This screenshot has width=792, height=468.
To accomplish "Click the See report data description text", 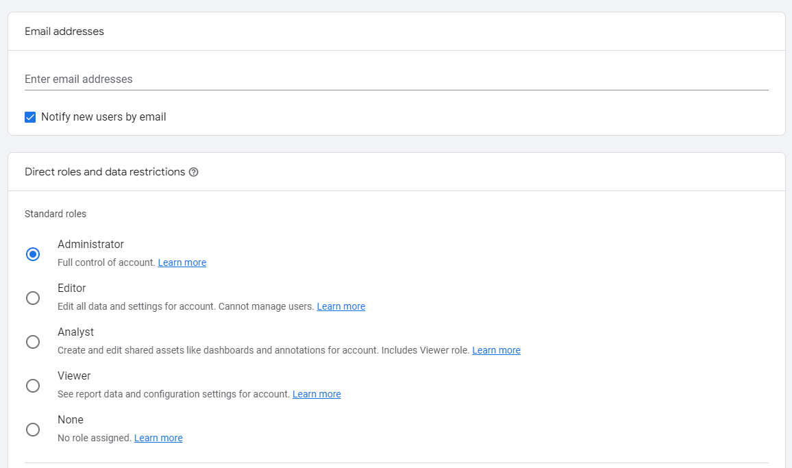I will tap(174, 394).
